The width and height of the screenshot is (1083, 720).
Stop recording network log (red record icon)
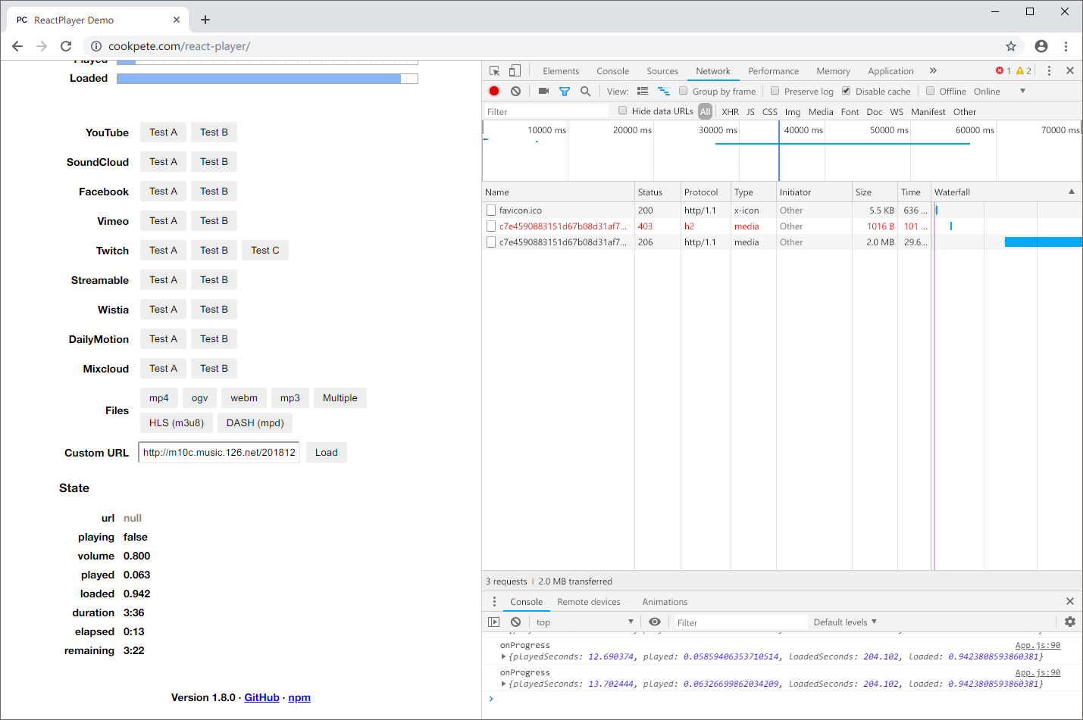(x=493, y=91)
